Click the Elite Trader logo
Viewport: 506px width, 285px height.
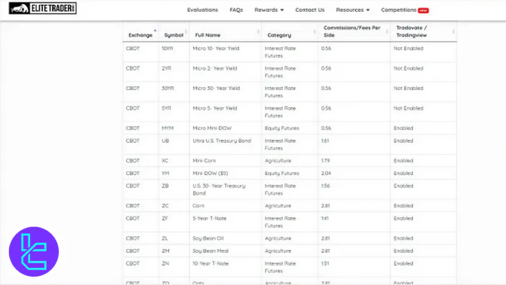pos(42,9)
